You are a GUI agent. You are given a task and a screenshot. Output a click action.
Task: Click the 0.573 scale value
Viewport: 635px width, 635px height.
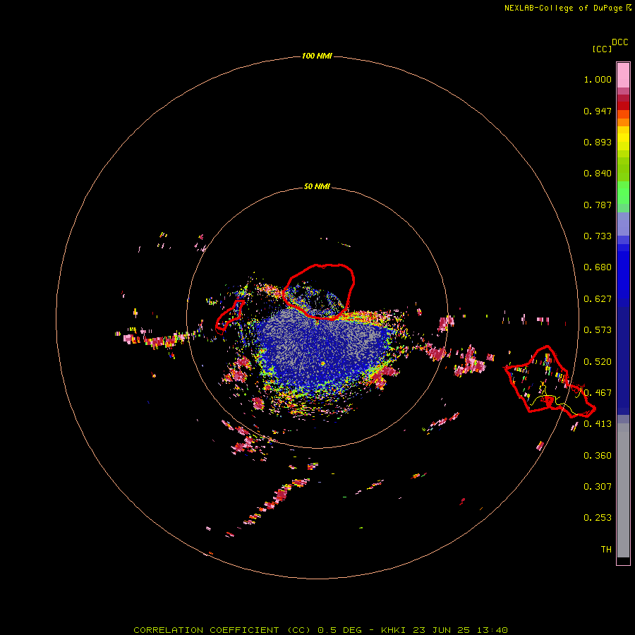[598, 330]
